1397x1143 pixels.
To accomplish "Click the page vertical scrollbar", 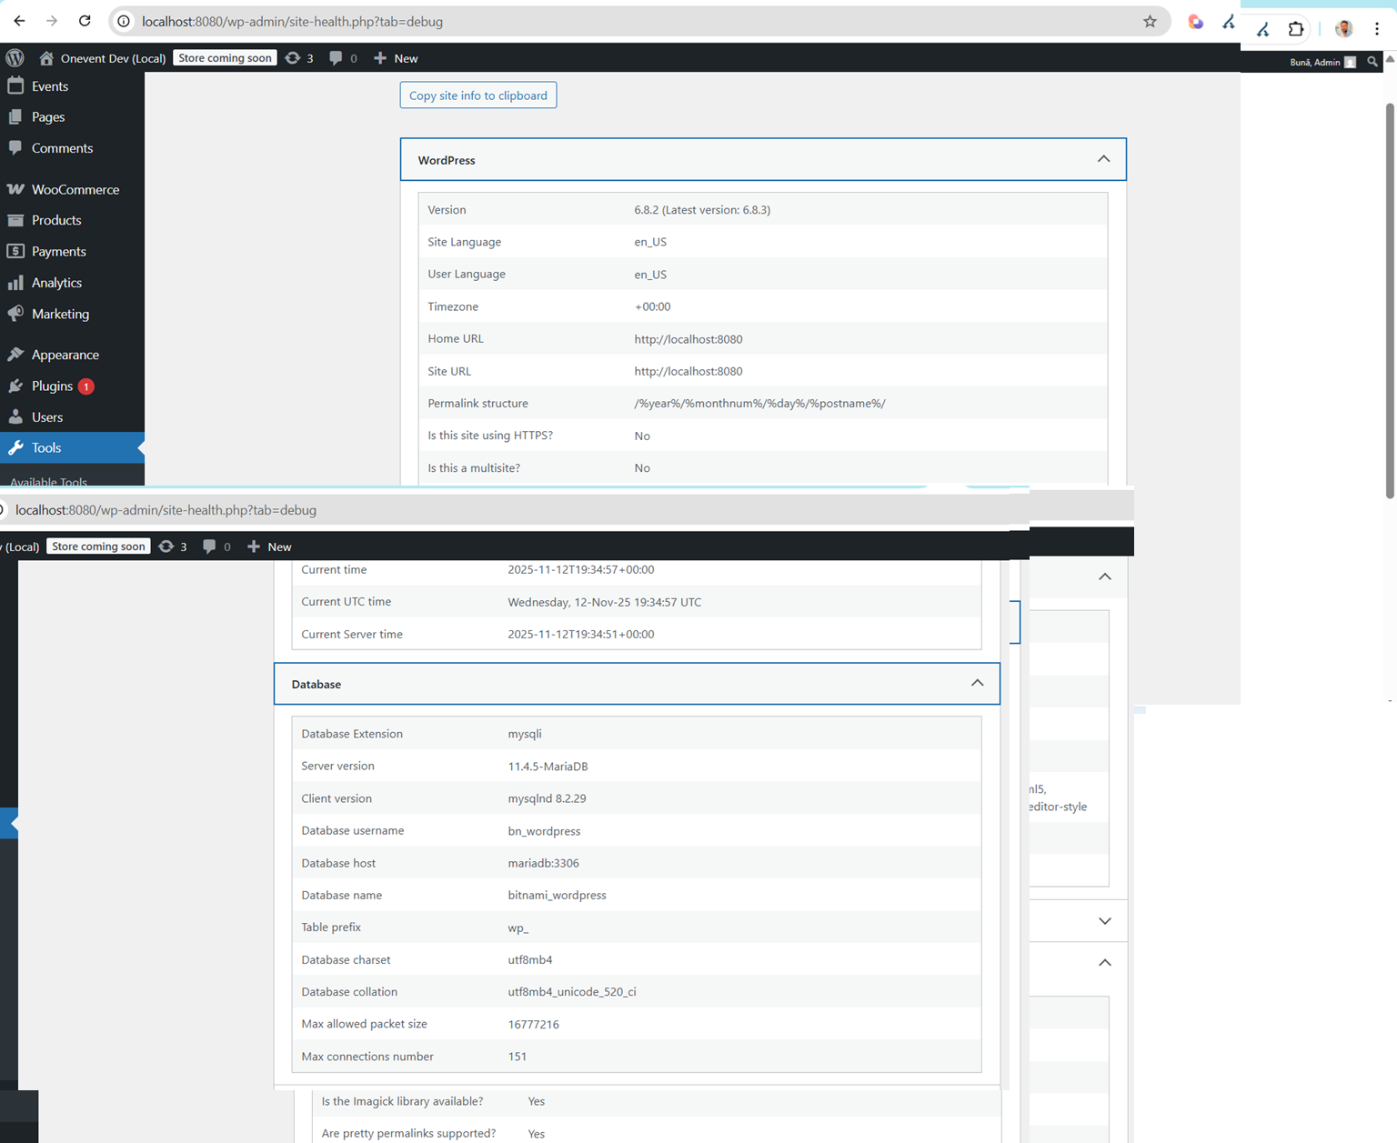I will [1389, 300].
